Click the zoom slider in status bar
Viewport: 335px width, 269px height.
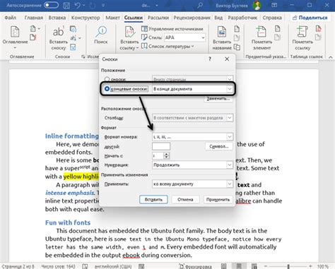coord(288,266)
